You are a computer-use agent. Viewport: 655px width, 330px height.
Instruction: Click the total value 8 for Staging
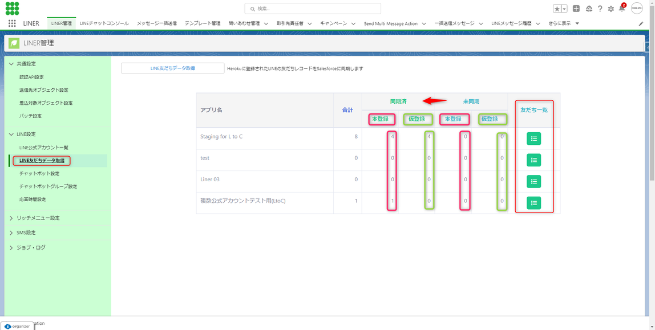pyautogui.click(x=356, y=136)
